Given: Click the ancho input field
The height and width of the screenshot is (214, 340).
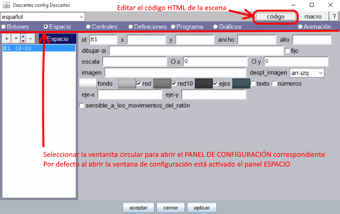Looking at the screenshot, I should pos(257,40).
